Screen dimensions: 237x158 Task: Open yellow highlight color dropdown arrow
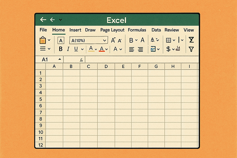pos(96,49)
